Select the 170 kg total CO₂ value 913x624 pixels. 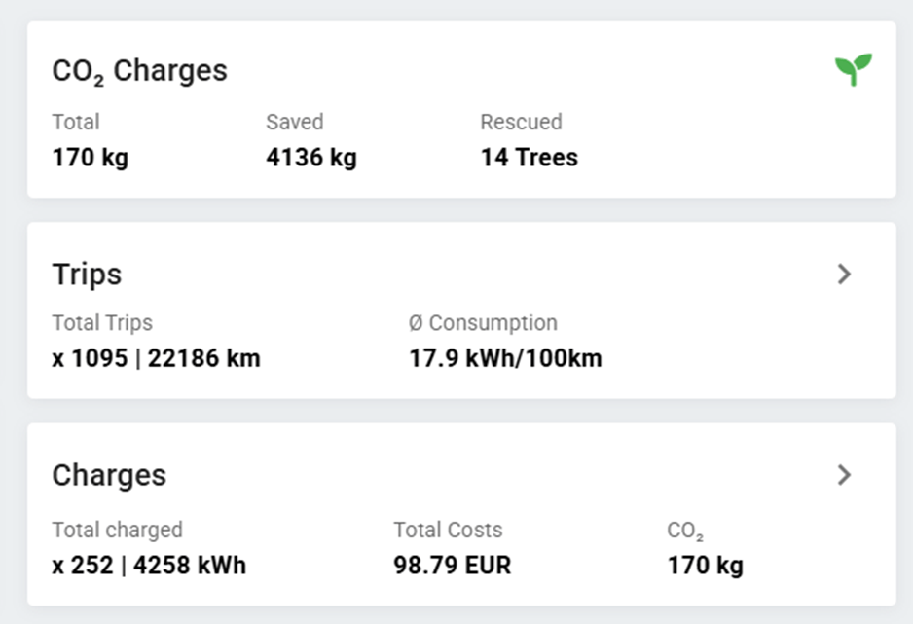coord(90,158)
